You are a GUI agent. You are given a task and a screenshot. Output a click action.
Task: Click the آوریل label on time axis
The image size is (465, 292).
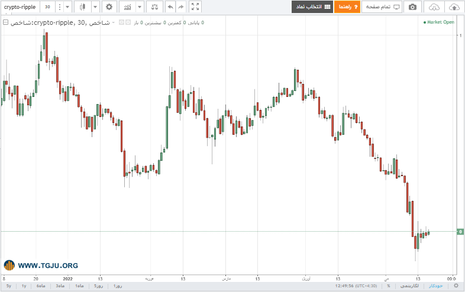point(306,278)
